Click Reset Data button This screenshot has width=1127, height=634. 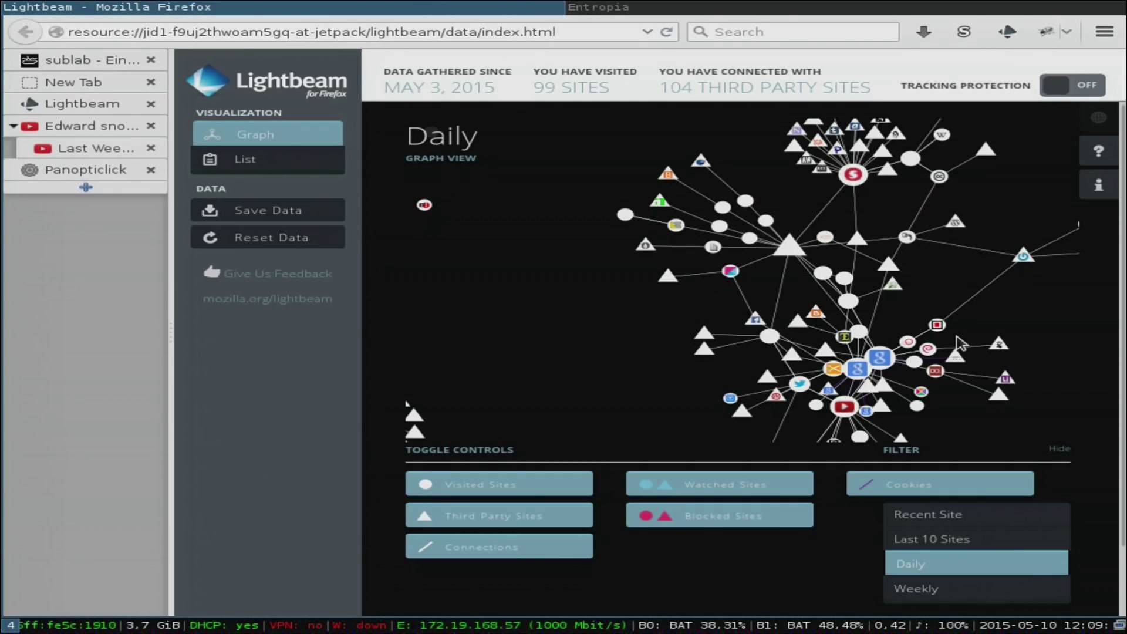coord(268,237)
